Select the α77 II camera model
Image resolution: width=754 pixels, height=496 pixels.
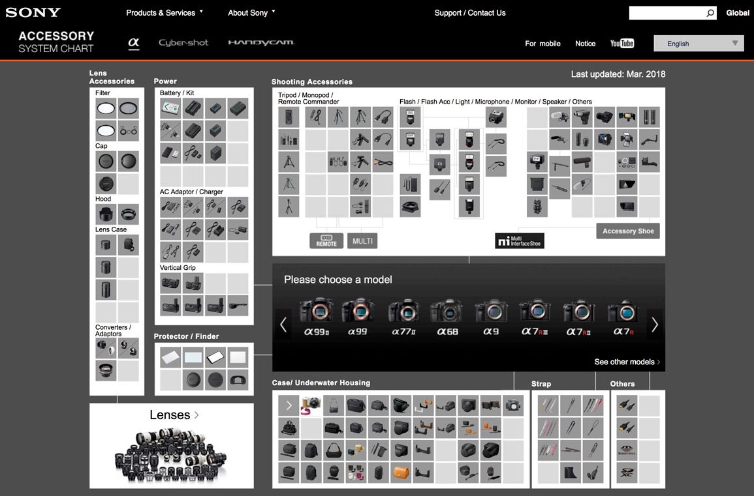tap(403, 316)
